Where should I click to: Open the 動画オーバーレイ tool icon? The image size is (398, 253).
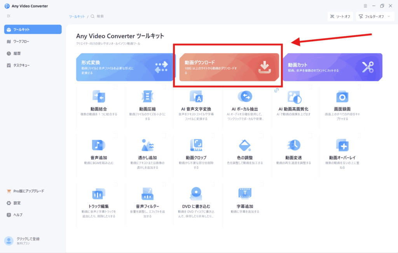[x=342, y=145]
